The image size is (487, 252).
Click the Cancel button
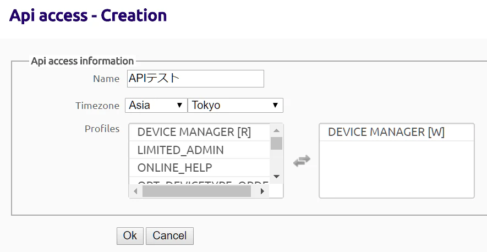pyautogui.click(x=169, y=236)
